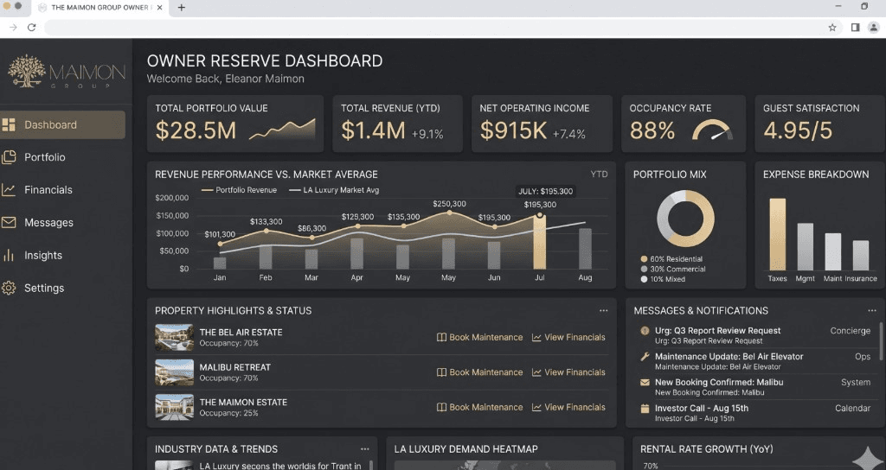Click the browser forward arrow
The image size is (886, 470).
pyautogui.click(x=13, y=27)
